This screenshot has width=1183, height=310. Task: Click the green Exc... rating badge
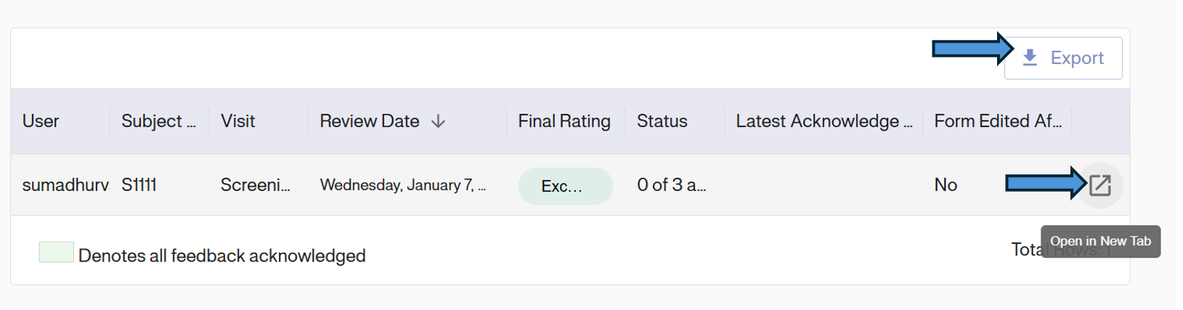coord(564,187)
